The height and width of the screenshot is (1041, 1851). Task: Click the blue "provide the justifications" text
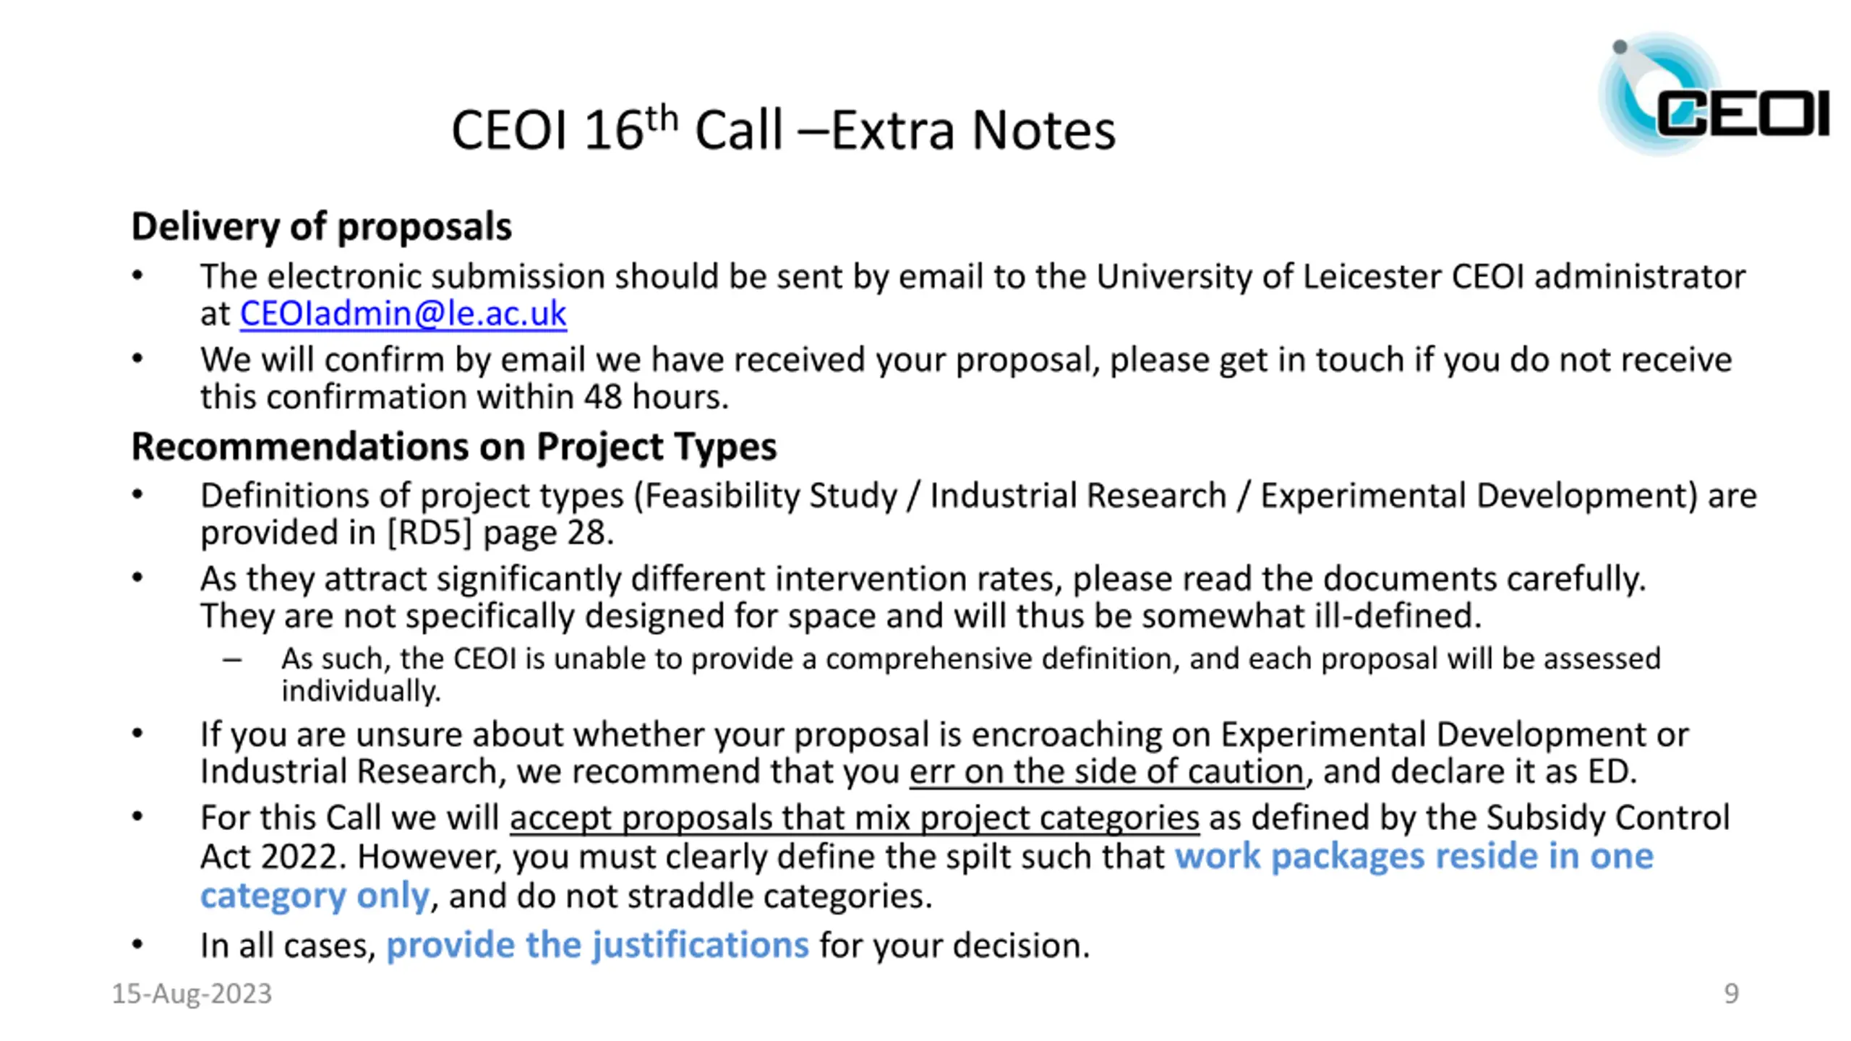tap(597, 945)
